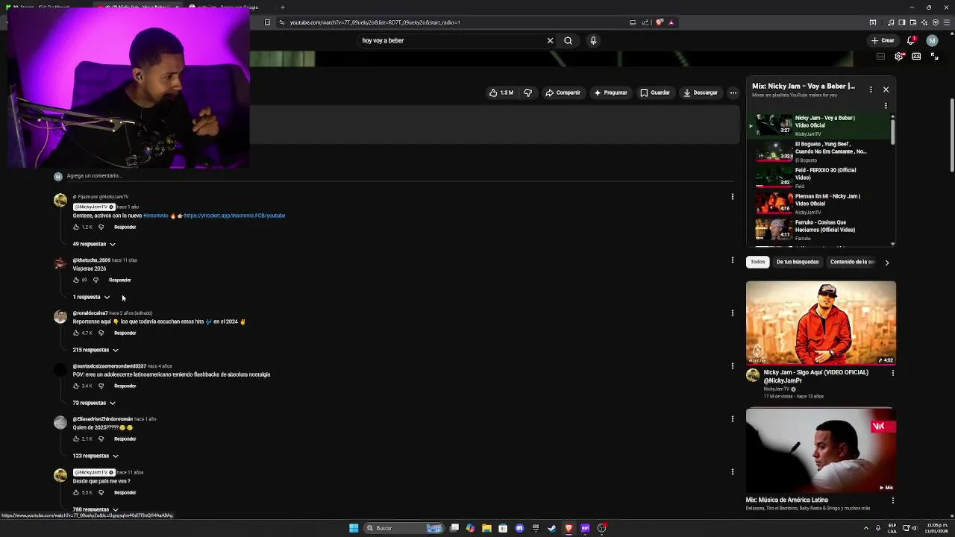The width and height of the screenshot is (955, 537).
Task: Switch the player to theater mode
Action: click(916, 56)
